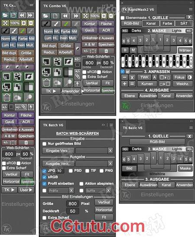Tick the Extra Scharf checkbox in TK Combo V6
195x237 pixels.
click(x=84, y=77)
